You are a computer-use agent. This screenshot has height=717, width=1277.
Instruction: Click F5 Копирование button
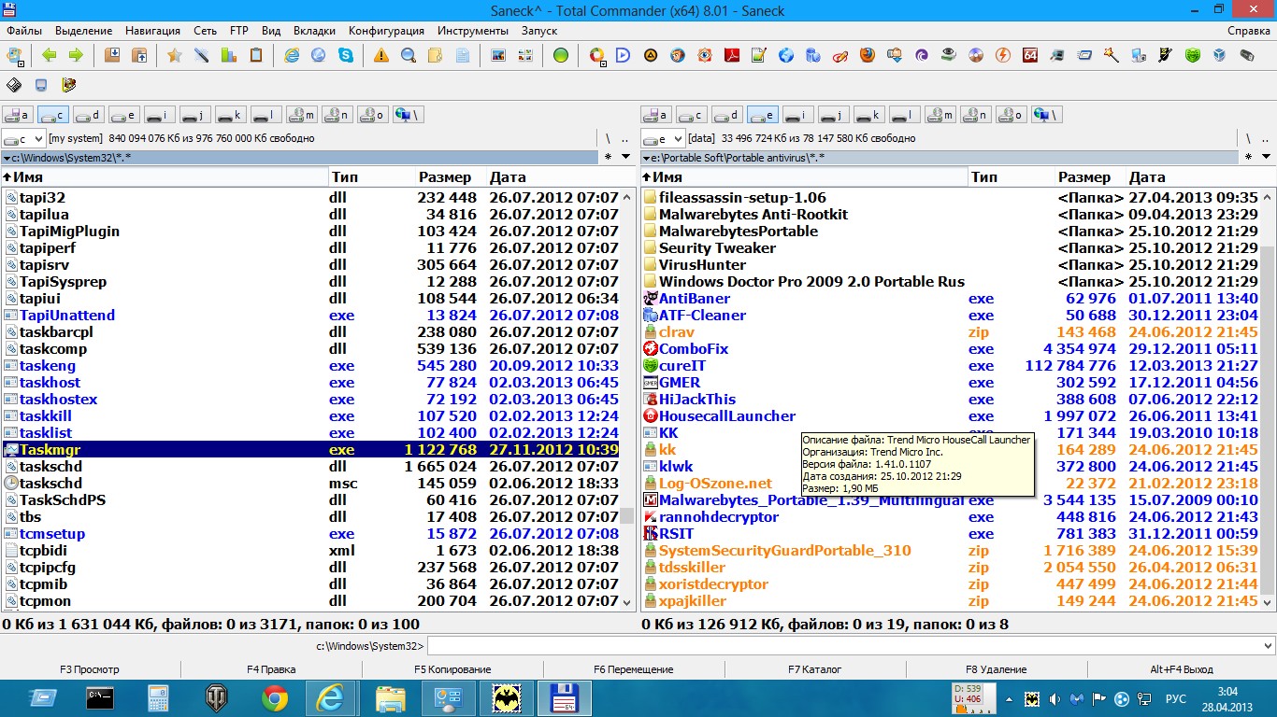click(452, 668)
